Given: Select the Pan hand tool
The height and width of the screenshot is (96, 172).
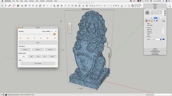Looking at the screenshot, I should [x=65, y=6].
